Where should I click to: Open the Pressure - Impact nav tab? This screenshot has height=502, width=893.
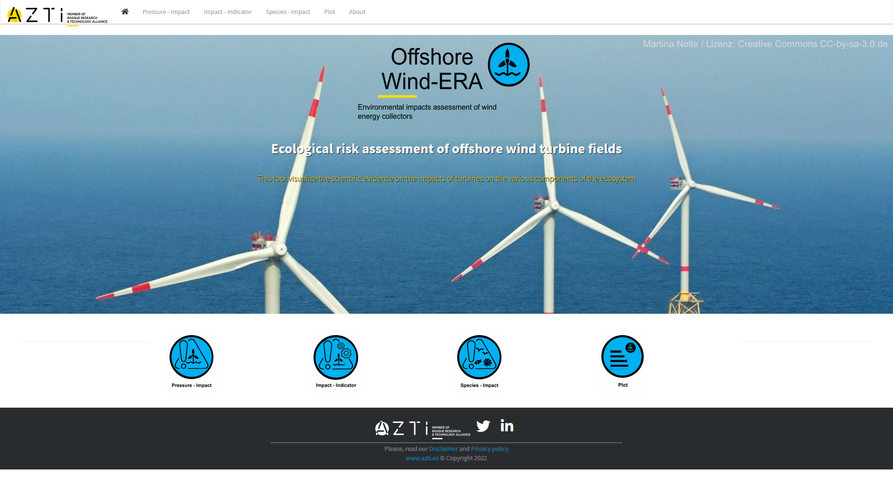point(166,12)
